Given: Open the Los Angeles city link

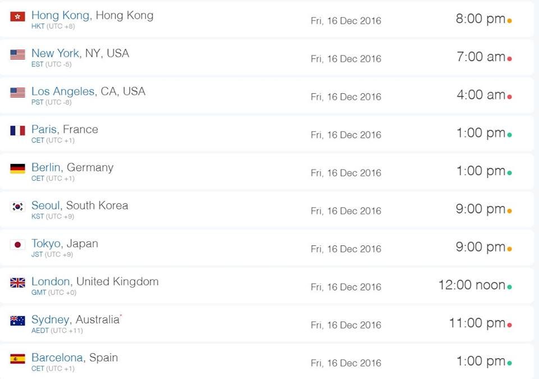Looking at the screenshot, I should (63, 92).
